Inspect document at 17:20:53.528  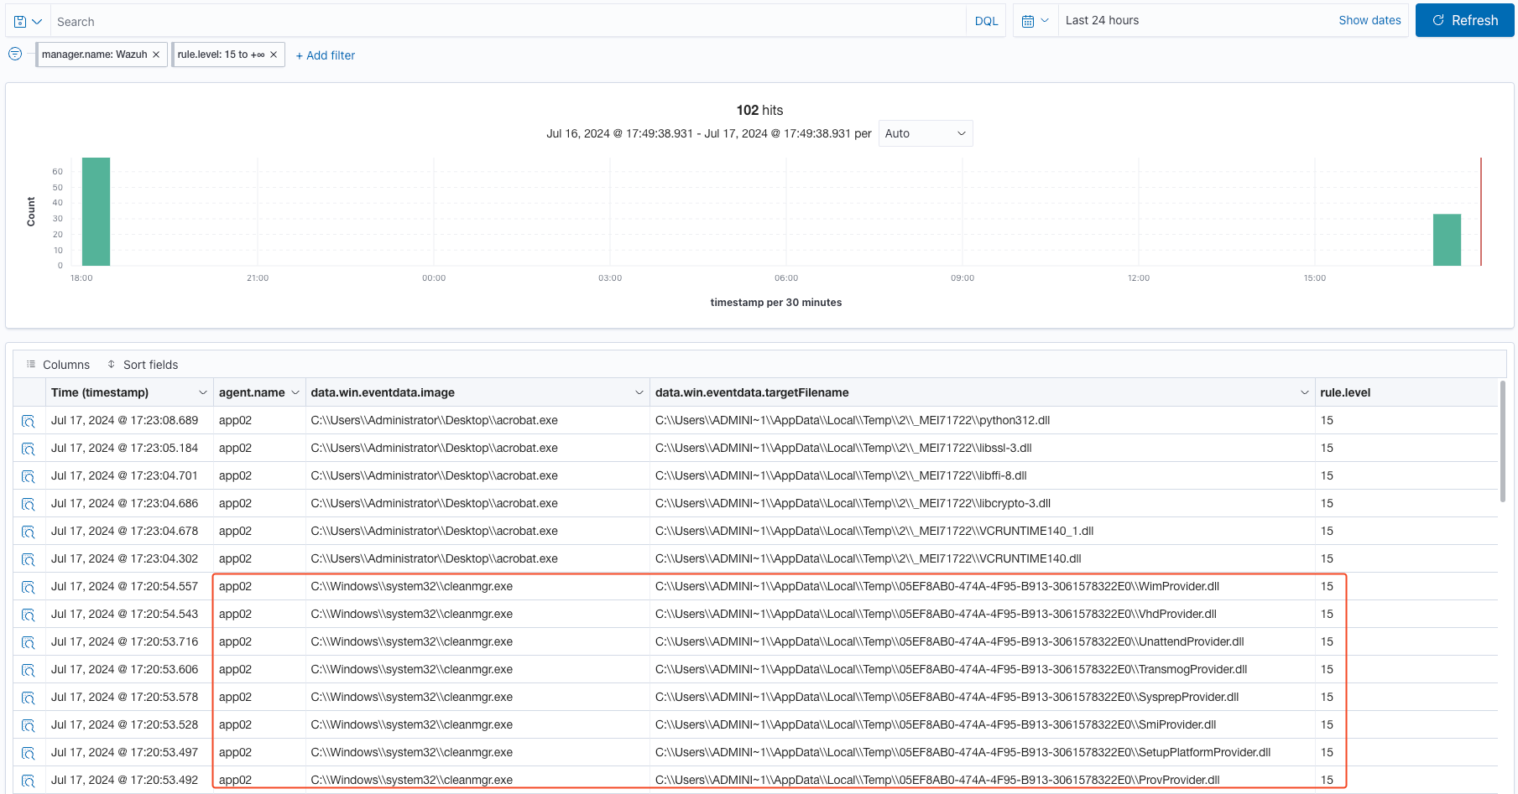point(29,725)
